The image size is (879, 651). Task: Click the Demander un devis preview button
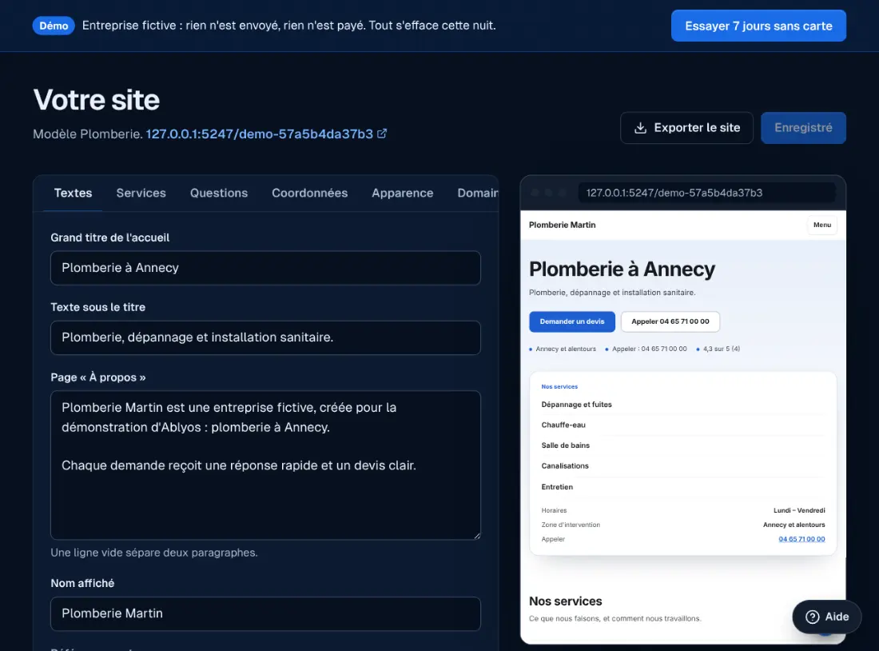coord(572,322)
